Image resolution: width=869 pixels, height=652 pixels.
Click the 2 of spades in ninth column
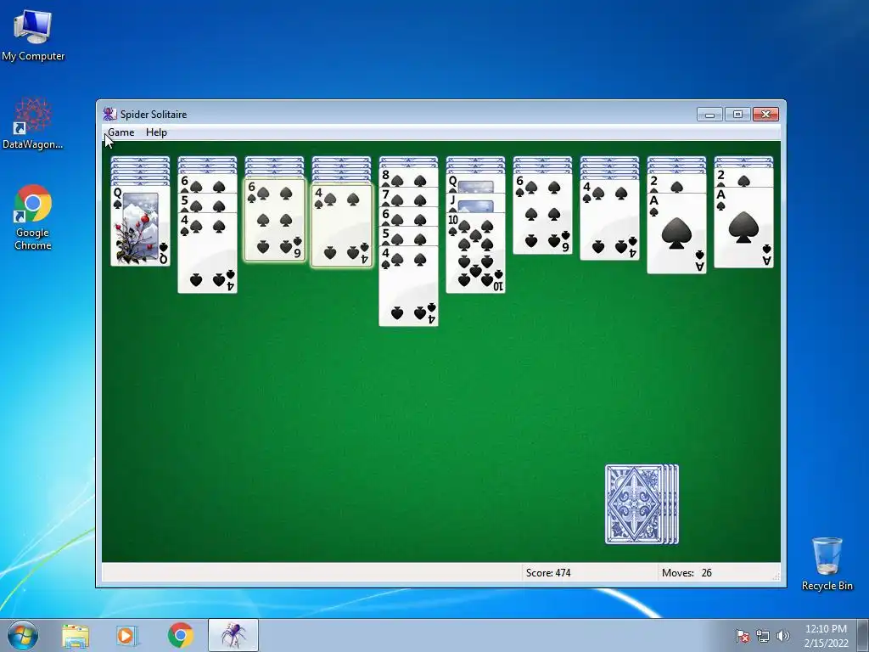pyautogui.click(x=676, y=183)
